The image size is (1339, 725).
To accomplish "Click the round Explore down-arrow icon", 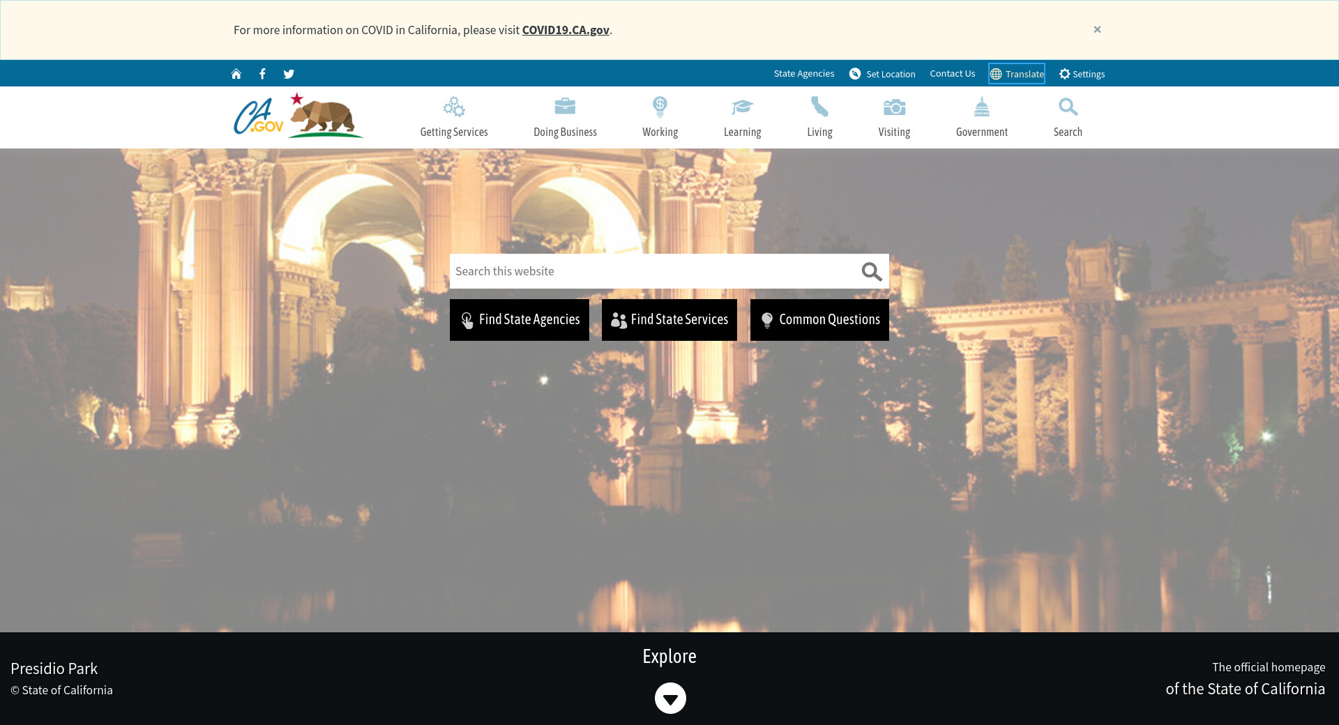I will [669, 698].
